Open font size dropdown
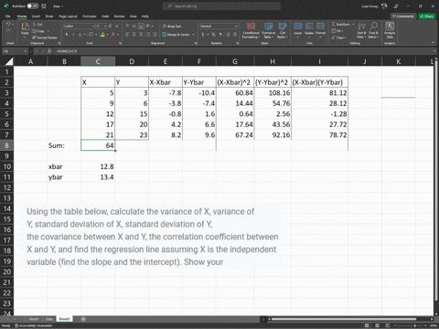439x329 pixels. pyautogui.click(x=105, y=27)
